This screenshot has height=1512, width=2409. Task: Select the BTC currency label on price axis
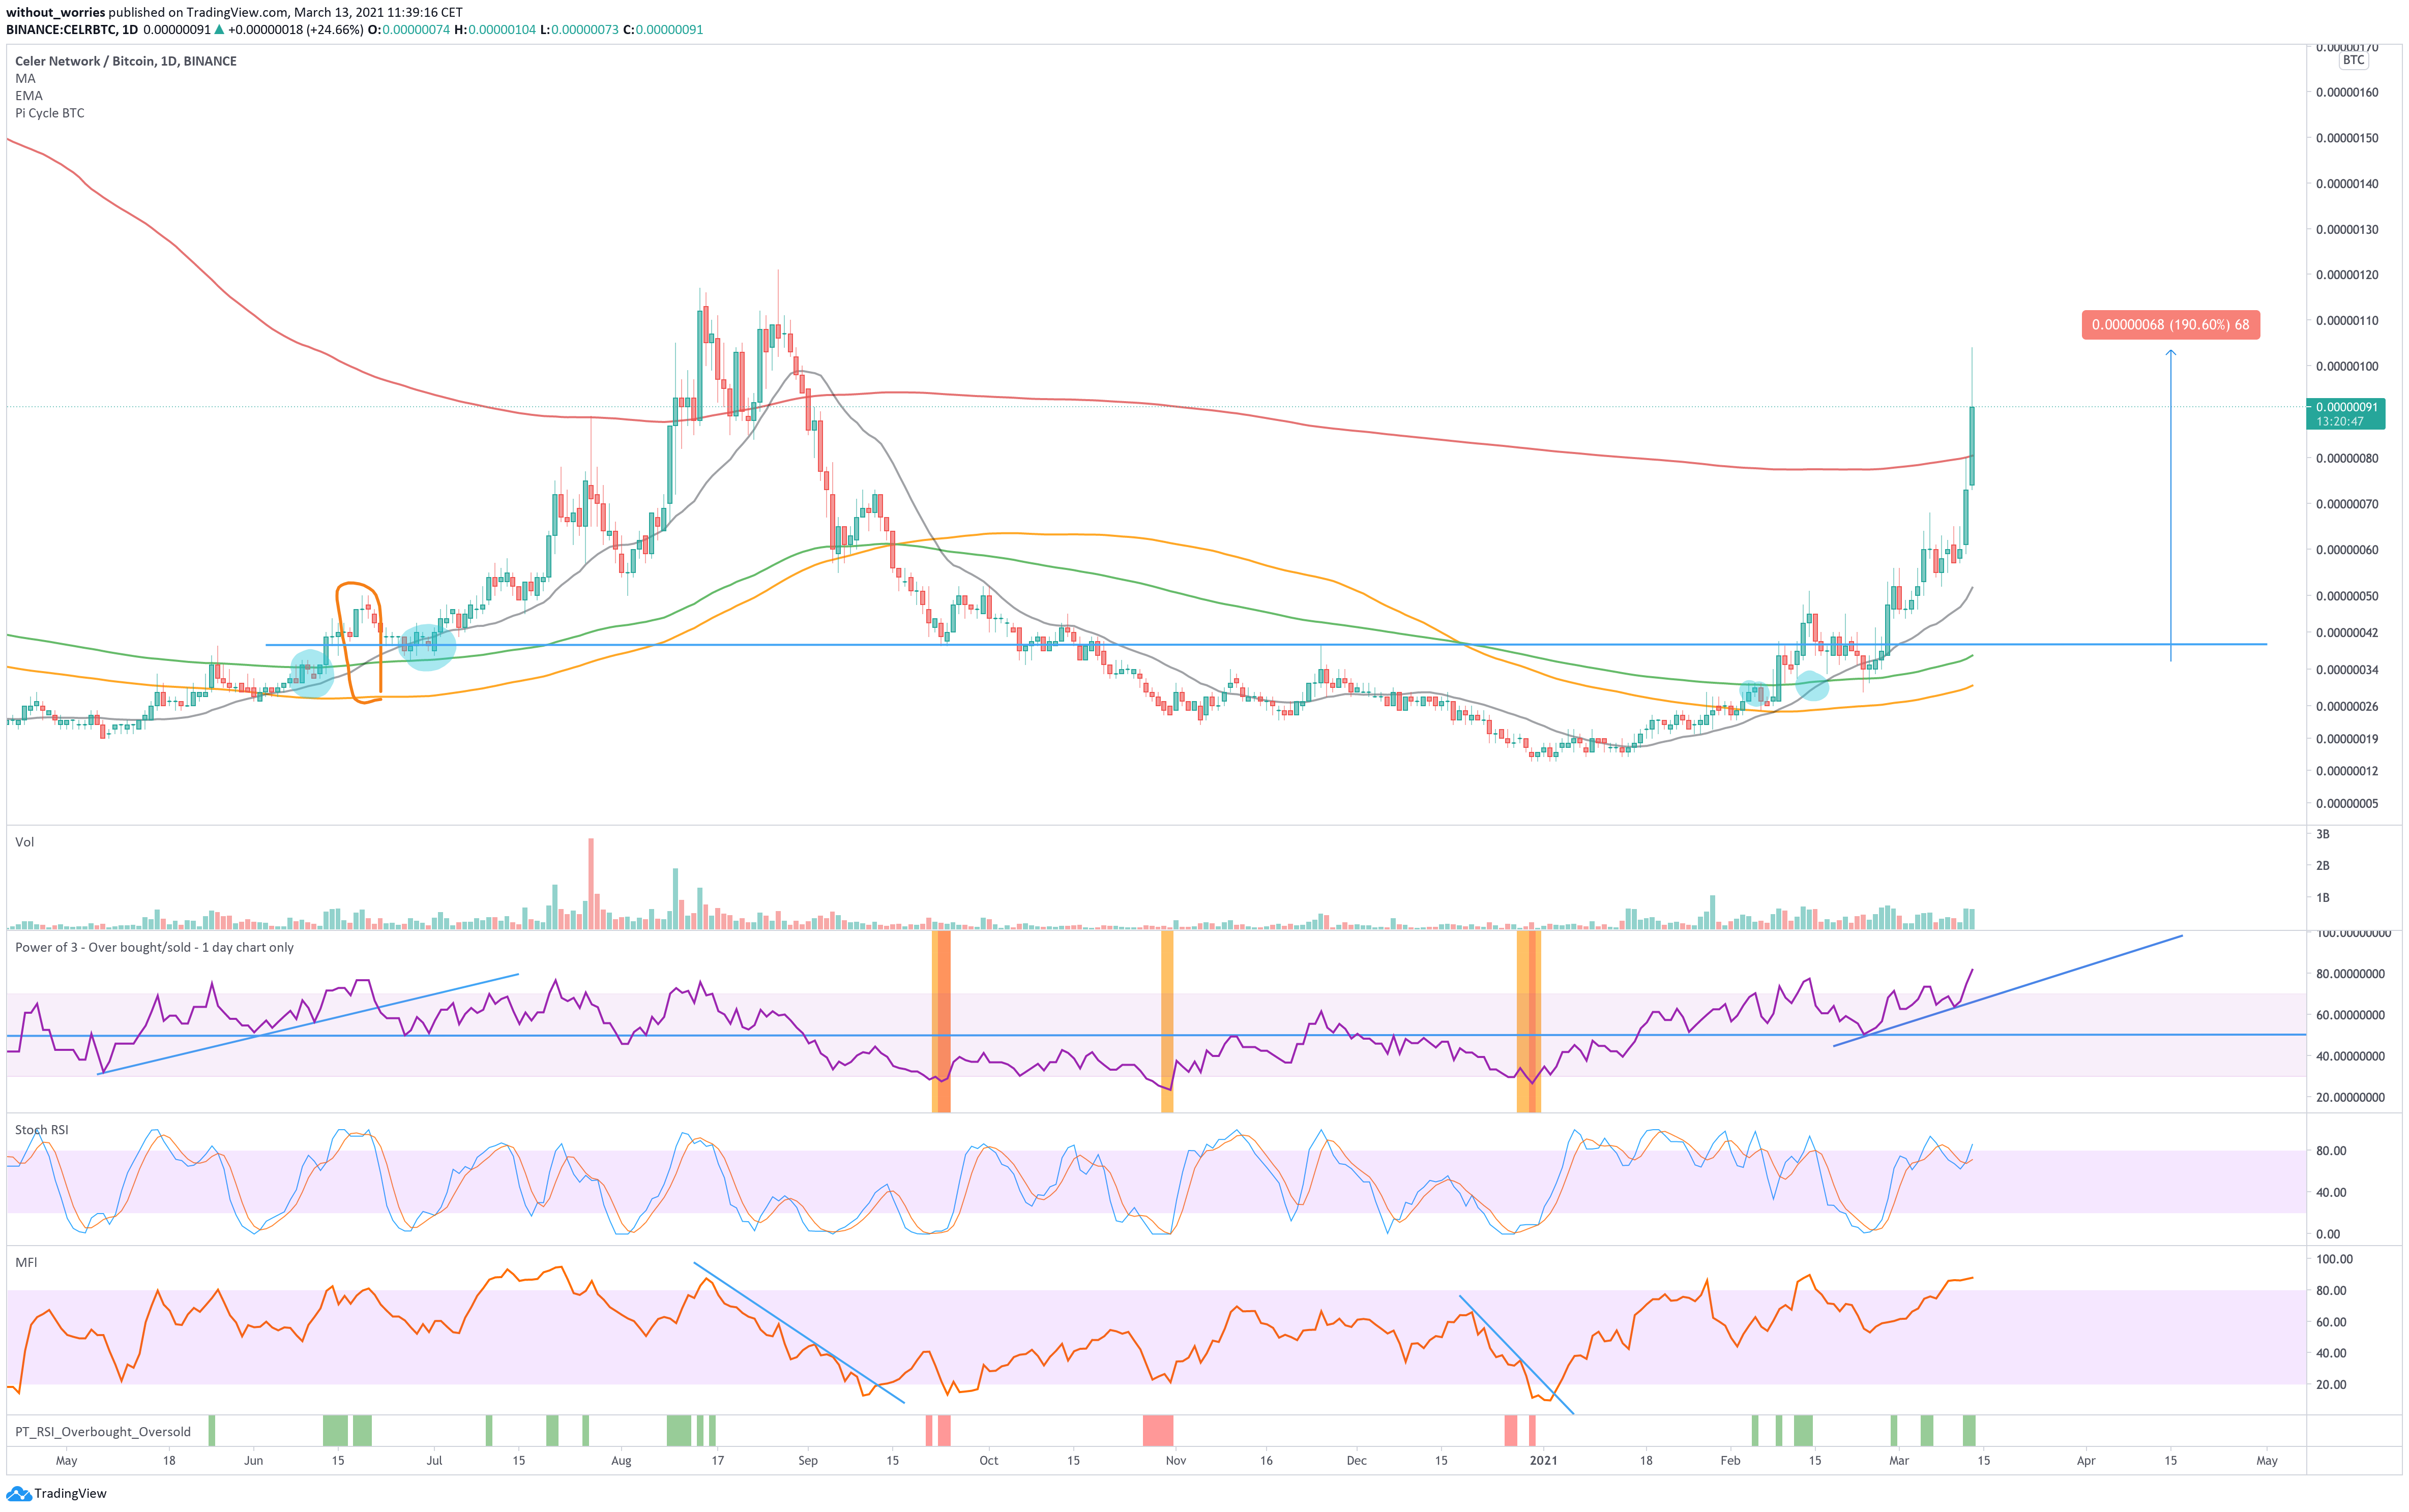point(2353,60)
